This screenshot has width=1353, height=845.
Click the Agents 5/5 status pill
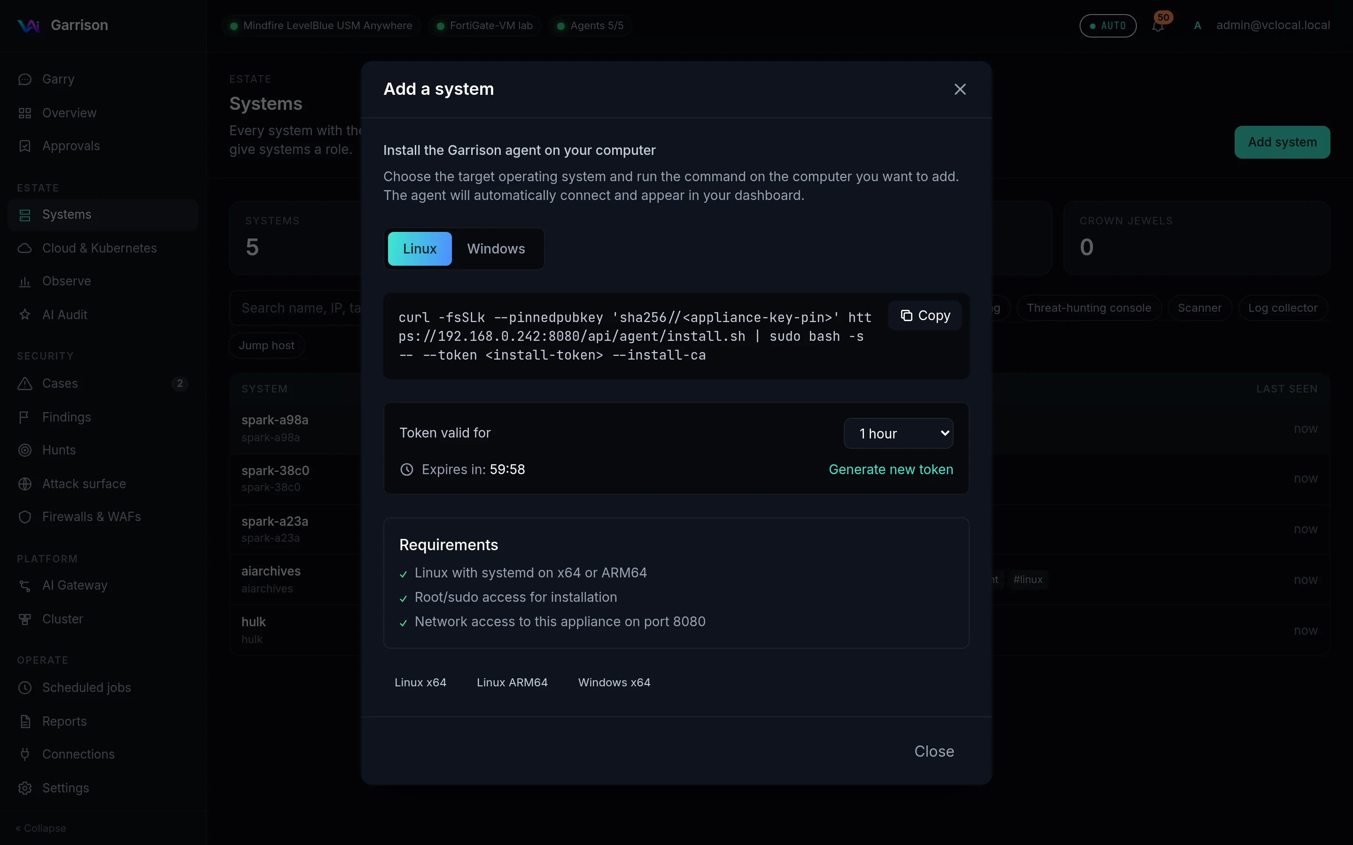click(x=591, y=26)
